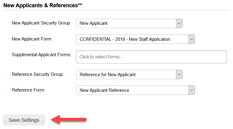This screenshot has height=129, width=233.
Task: Click the 'New Applicant Security Group:' label
Action: [x=41, y=23]
